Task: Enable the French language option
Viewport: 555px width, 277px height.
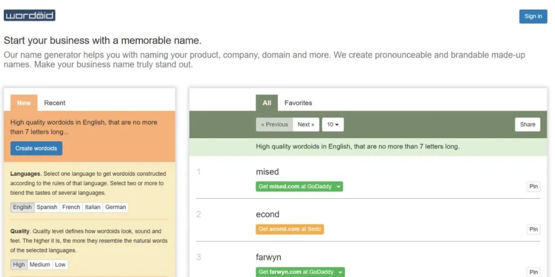Action: (71, 207)
